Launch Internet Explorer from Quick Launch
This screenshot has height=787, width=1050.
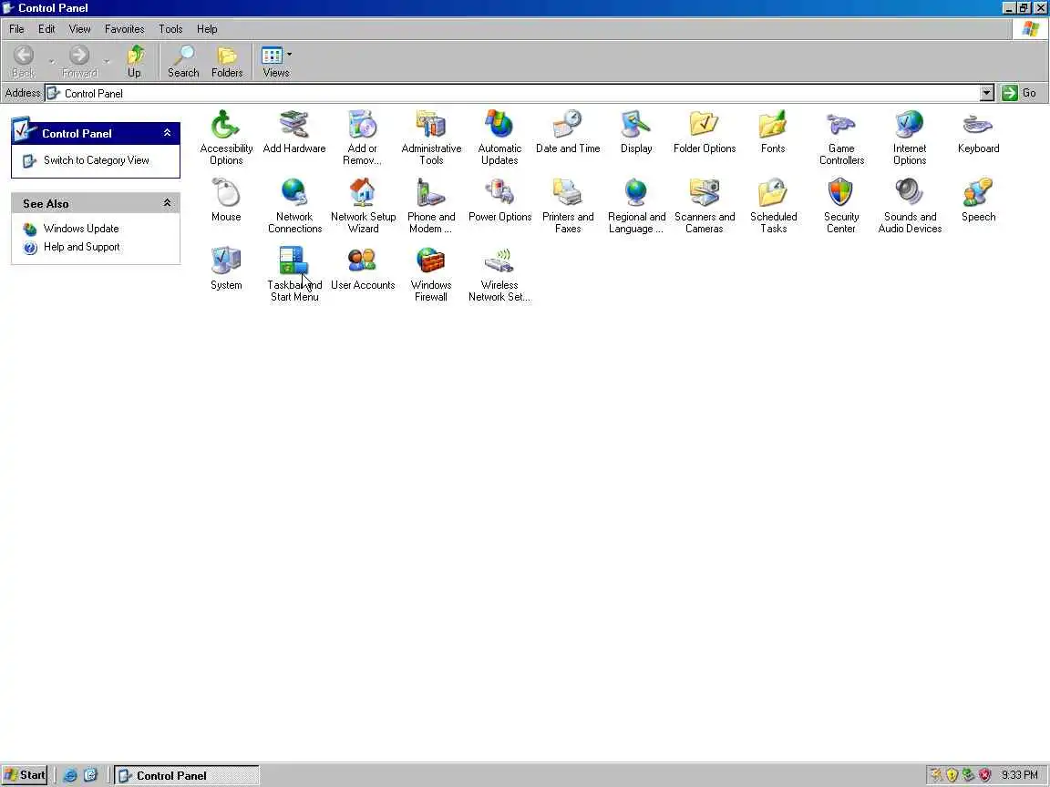(x=69, y=775)
